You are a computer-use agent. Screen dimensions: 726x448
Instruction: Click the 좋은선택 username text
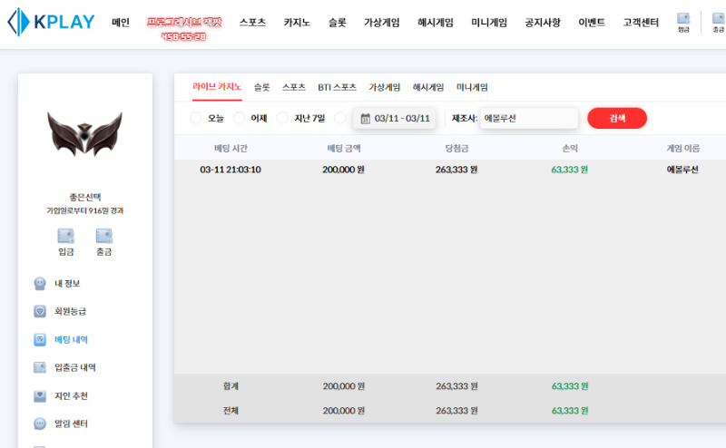click(x=85, y=197)
